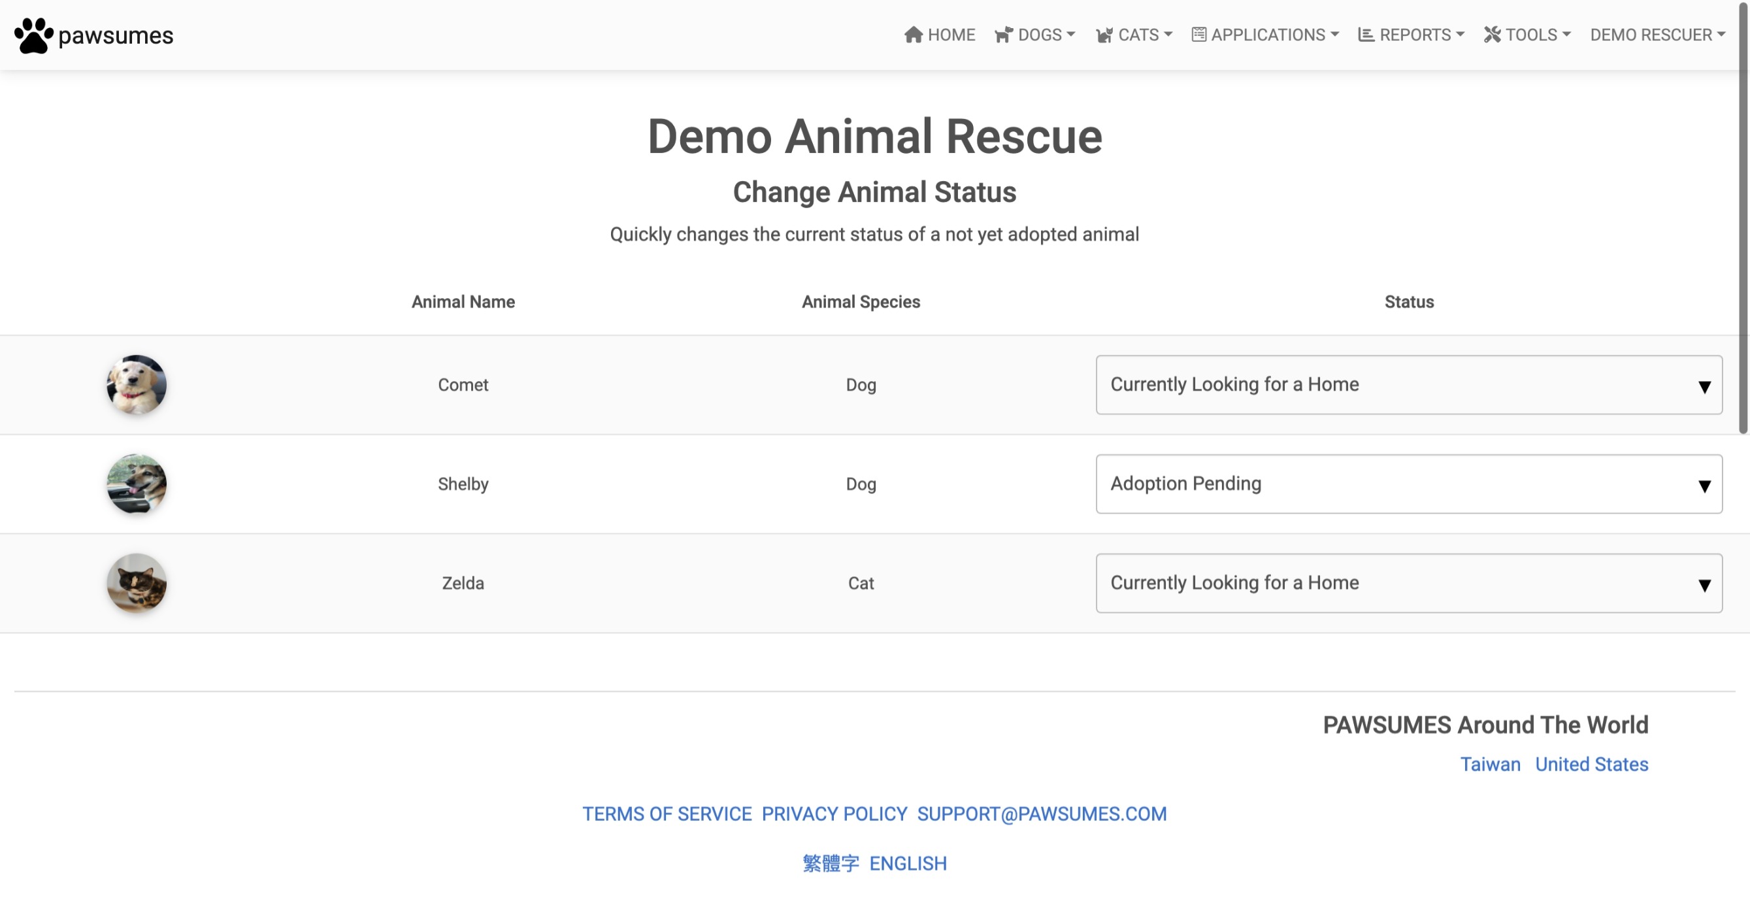Click the crossed-tools icon beside TOOLS
1750x898 pixels.
point(1492,34)
